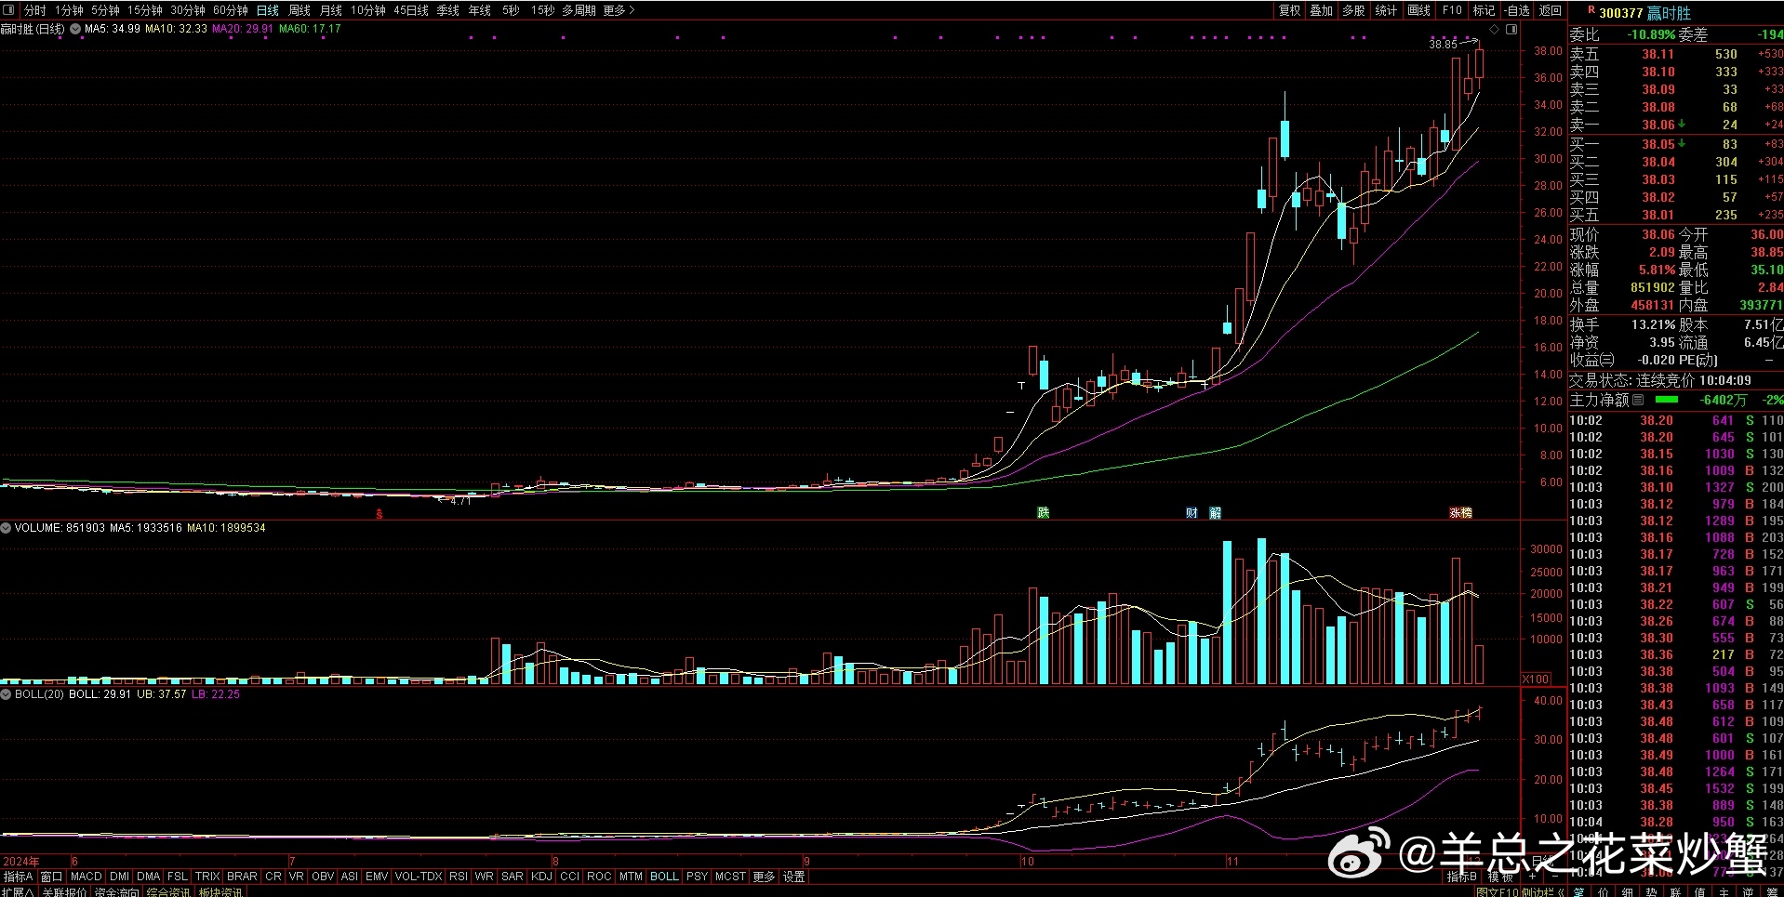Click the 画线 drawing tools button
Viewport: 1784px width, 897px height.
pos(1418,10)
